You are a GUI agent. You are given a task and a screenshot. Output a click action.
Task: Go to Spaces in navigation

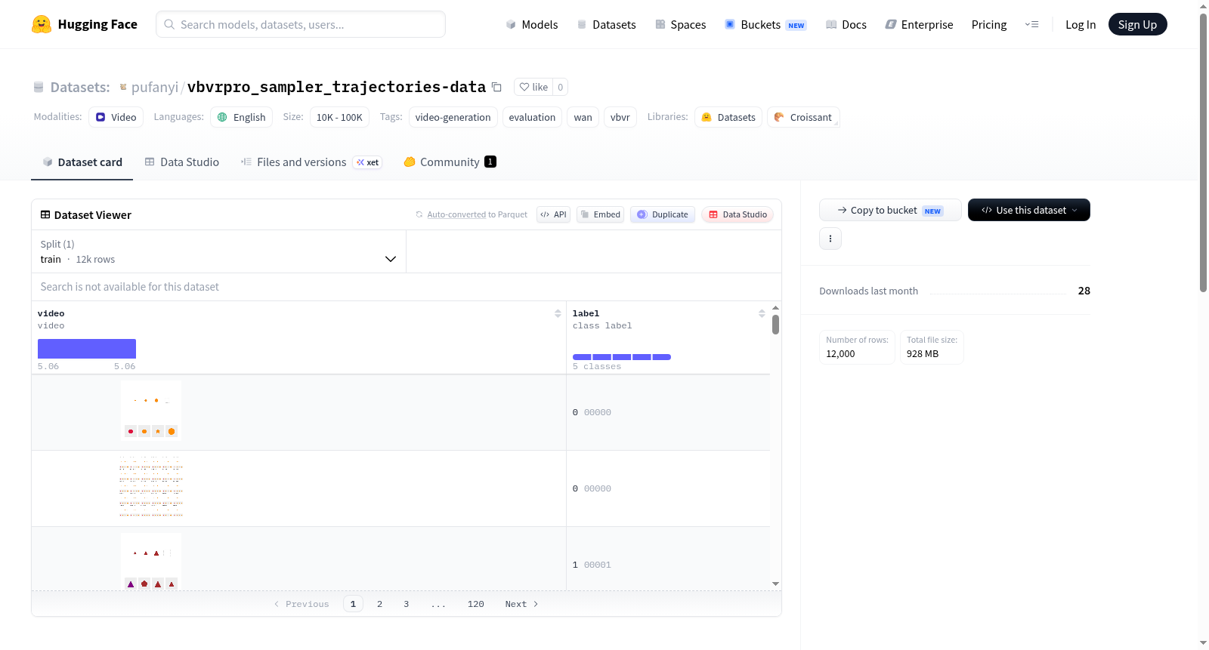(681, 24)
